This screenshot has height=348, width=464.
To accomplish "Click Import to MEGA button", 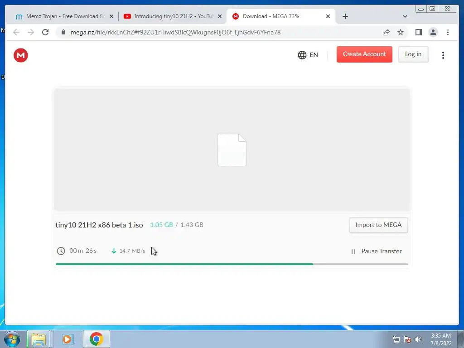I will click(x=378, y=225).
